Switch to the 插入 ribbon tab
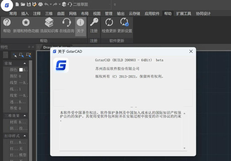Image resolution: width=231 pixels, height=161 pixels. 25,14
